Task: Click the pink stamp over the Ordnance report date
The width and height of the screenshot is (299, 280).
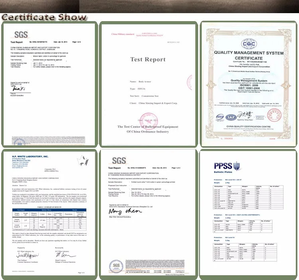Action: click(x=149, y=121)
